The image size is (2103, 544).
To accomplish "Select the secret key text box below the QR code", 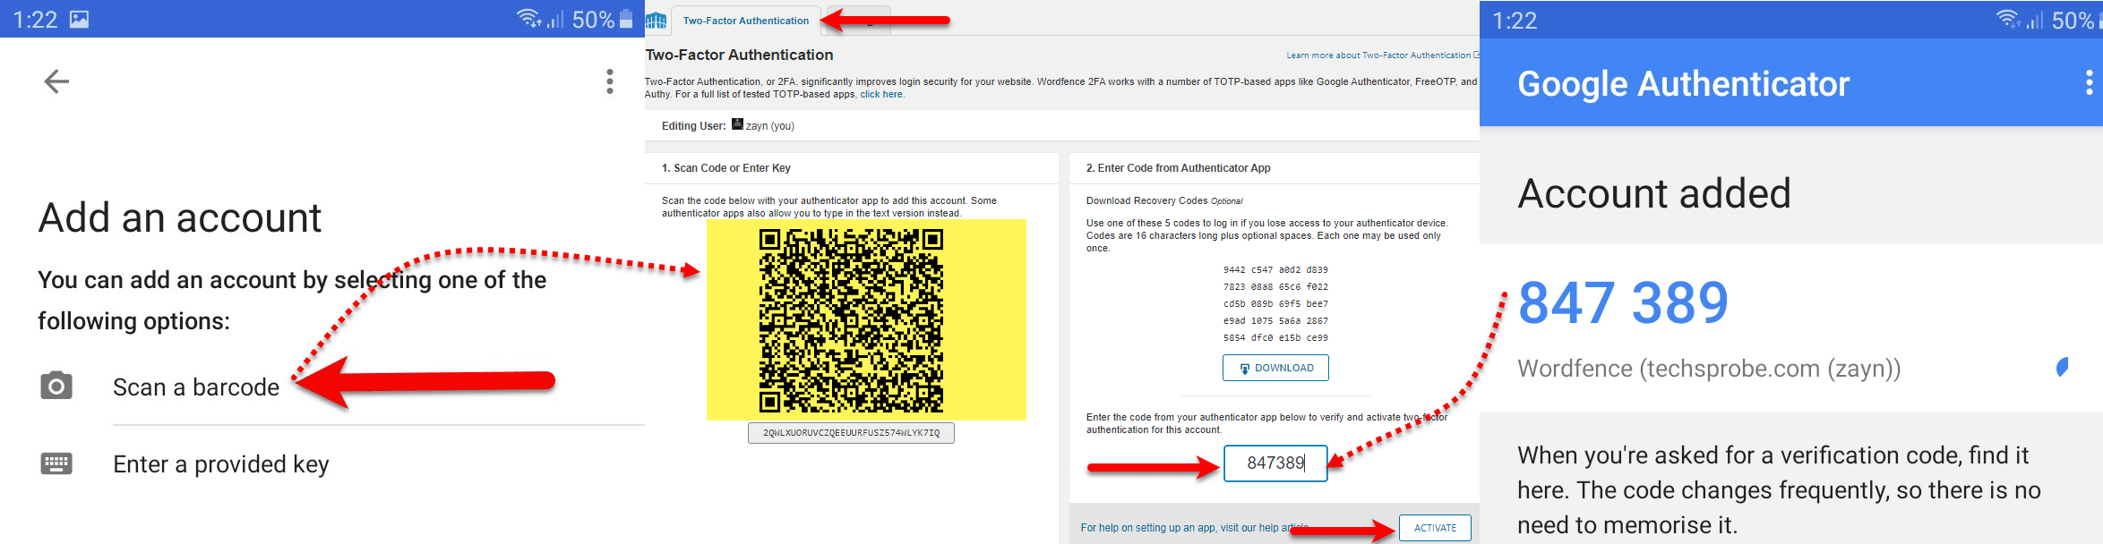I will coord(851,433).
